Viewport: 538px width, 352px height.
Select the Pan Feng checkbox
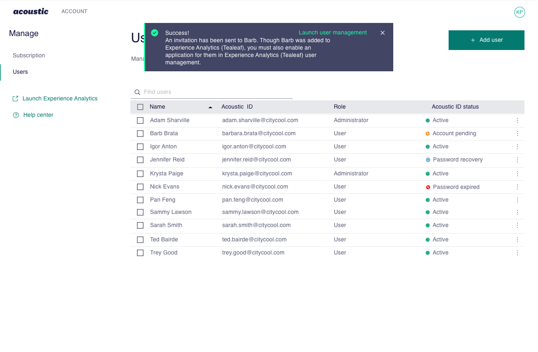140,200
